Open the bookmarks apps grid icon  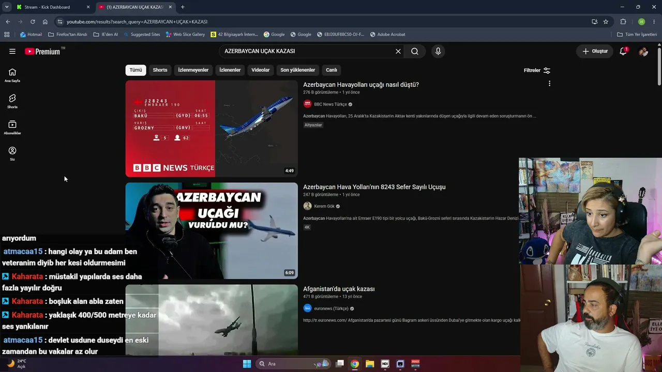[7, 35]
